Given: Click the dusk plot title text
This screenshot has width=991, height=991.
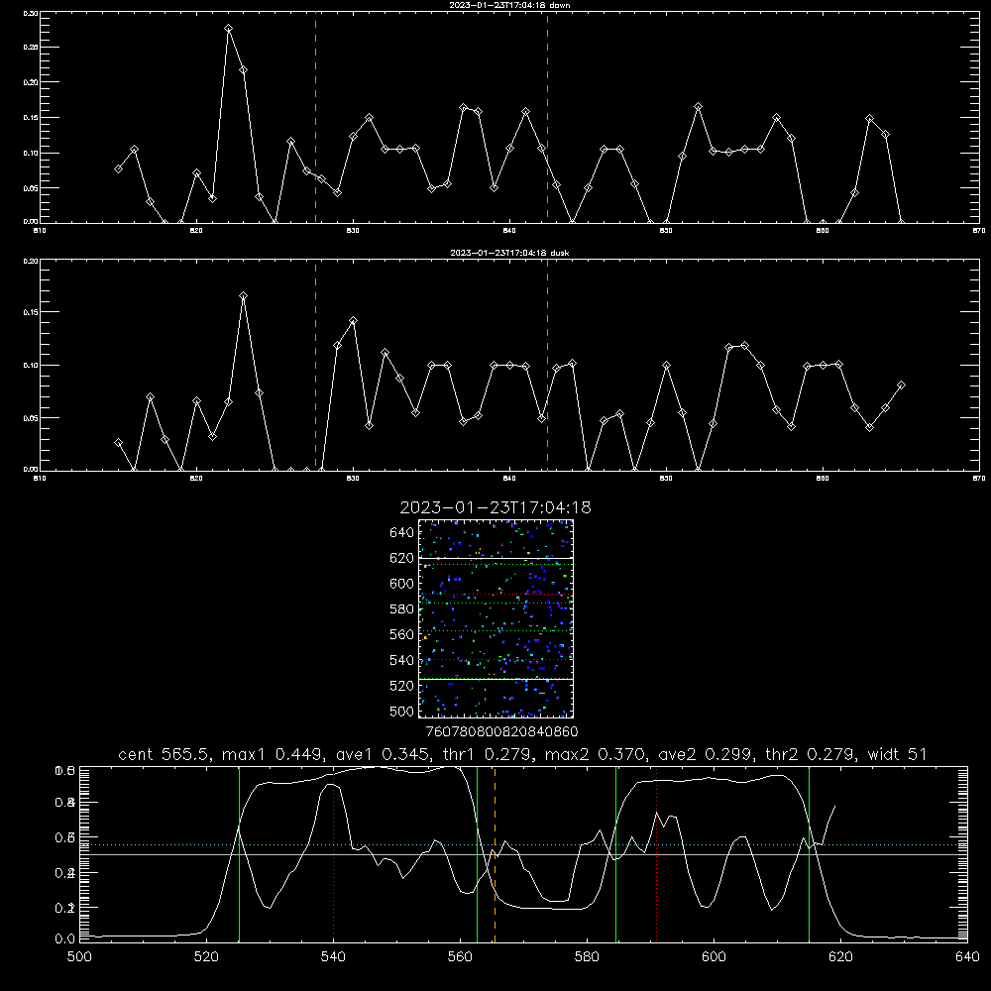Looking at the screenshot, I should [x=509, y=253].
